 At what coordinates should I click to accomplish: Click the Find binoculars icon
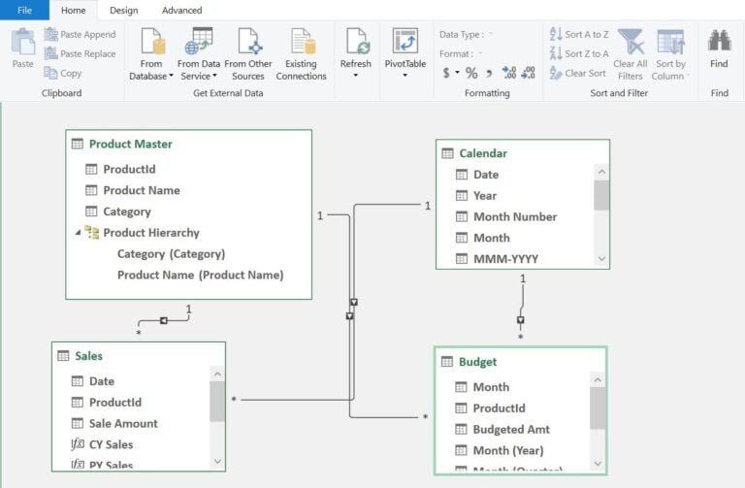pos(719,42)
